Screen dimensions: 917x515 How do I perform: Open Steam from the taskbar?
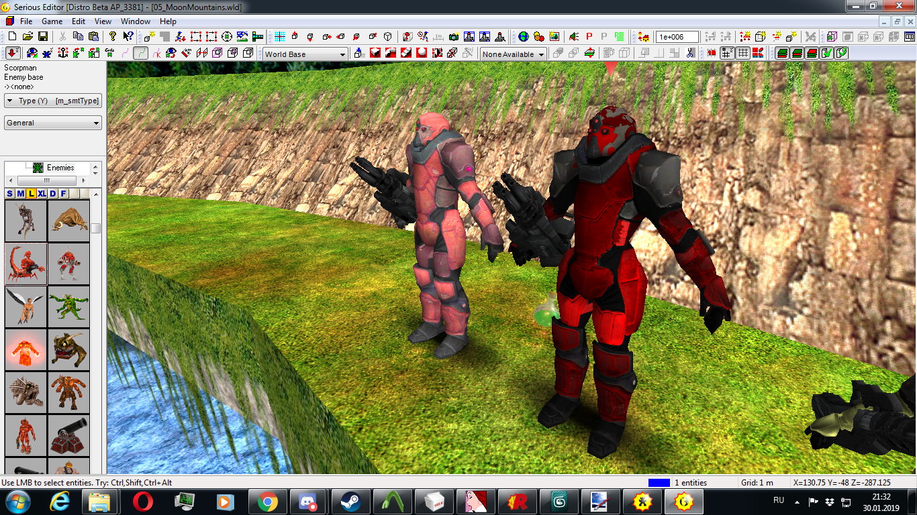point(350,502)
